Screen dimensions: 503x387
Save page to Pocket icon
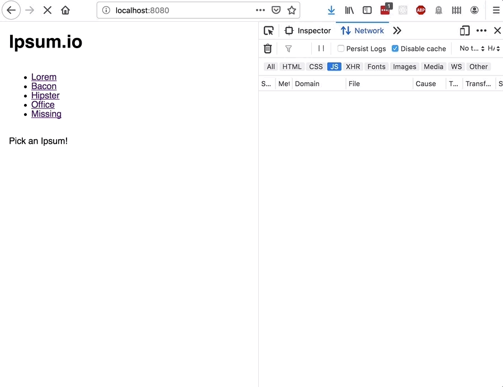click(x=276, y=10)
